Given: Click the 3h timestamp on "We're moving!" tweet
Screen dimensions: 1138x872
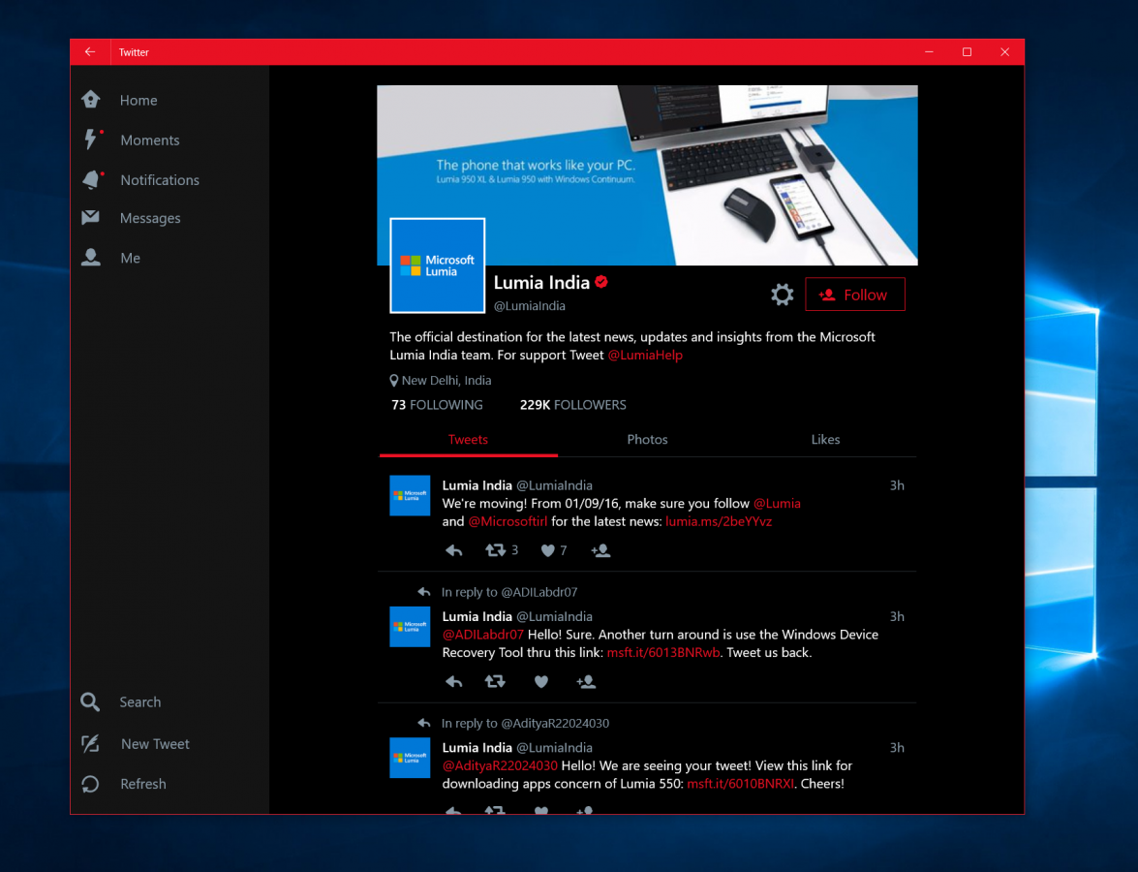Looking at the screenshot, I should [x=896, y=485].
